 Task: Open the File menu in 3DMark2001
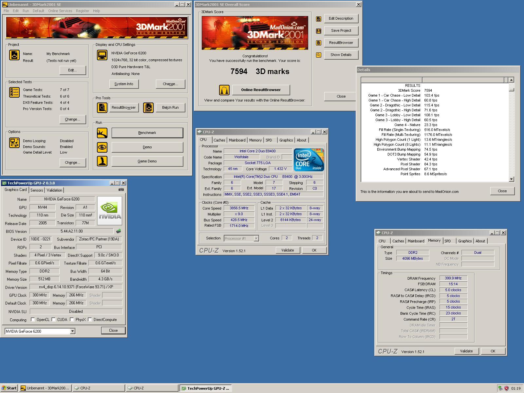pyautogui.click(x=6, y=11)
